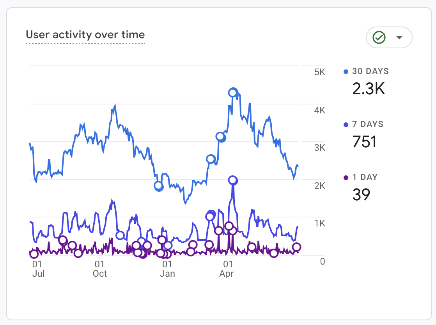Click the 01 Jan axis label
The height and width of the screenshot is (325, 436).
click(x=167, y=268)
